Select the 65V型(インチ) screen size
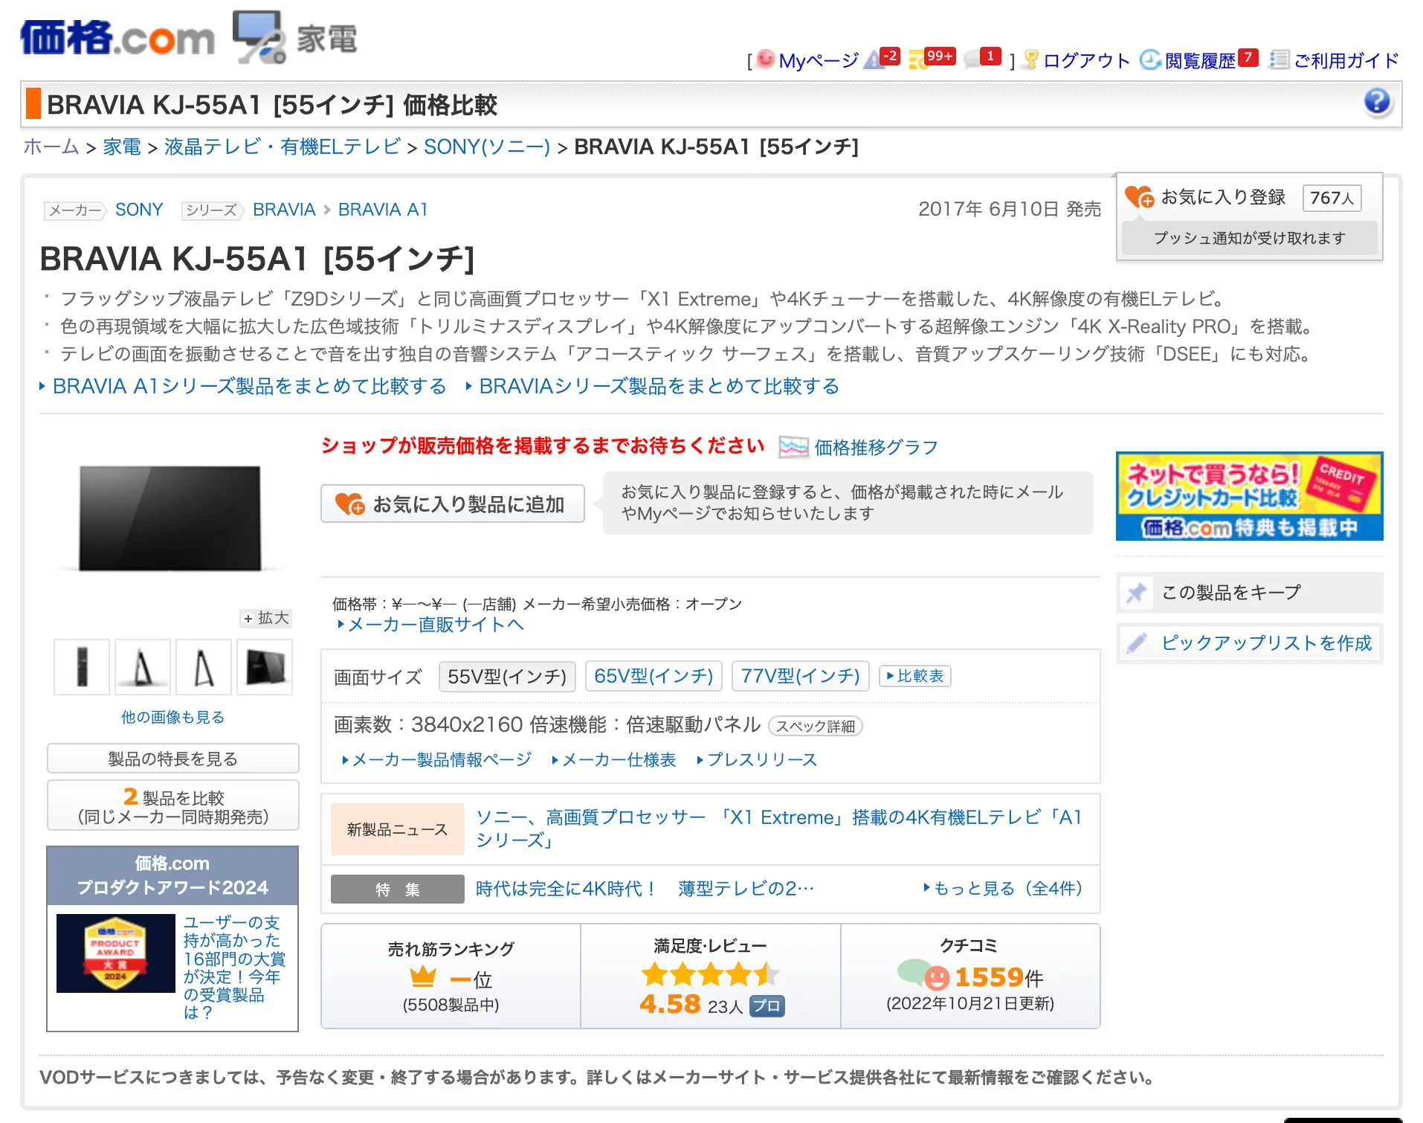Viewport: 1423px width, 1123px height. point(653,676)
